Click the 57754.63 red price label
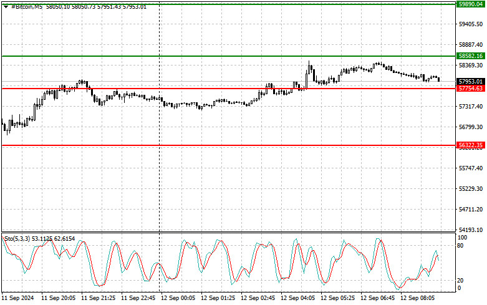Viewport: 487px width, 305px height. (471, 89)
